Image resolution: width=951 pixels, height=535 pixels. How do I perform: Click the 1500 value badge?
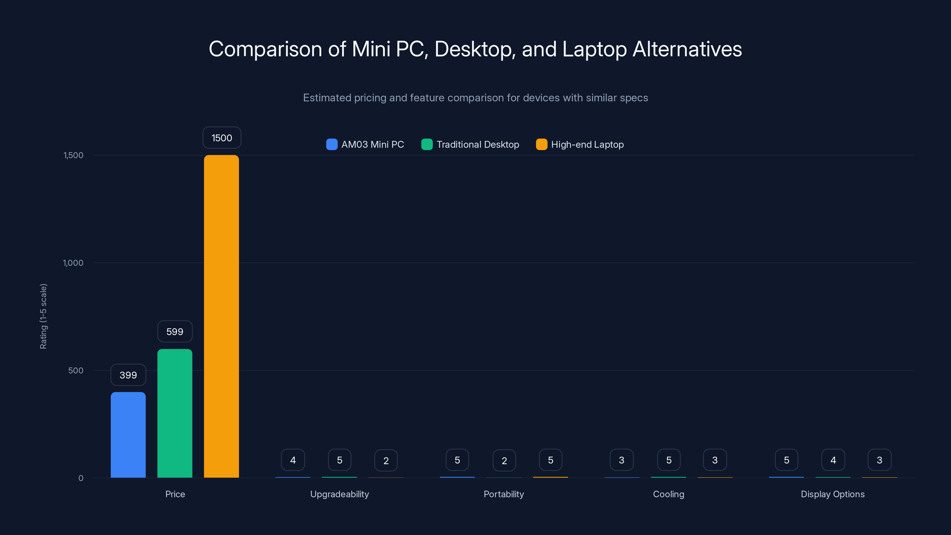[x=221, y=137]
